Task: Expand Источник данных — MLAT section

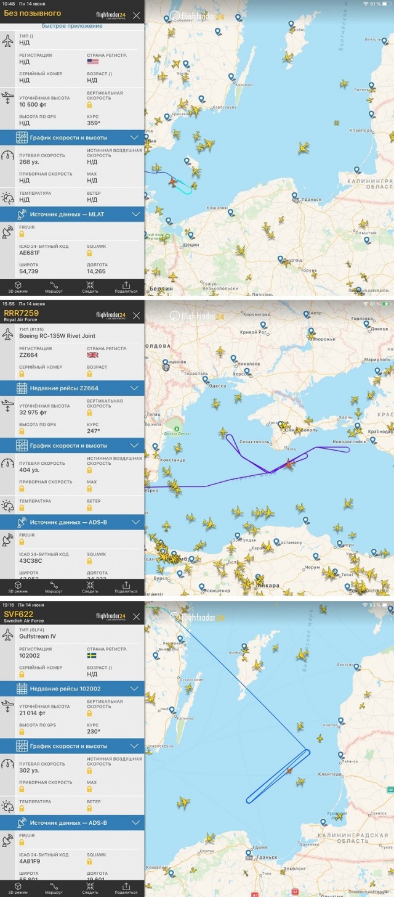Action: point(72,215)
